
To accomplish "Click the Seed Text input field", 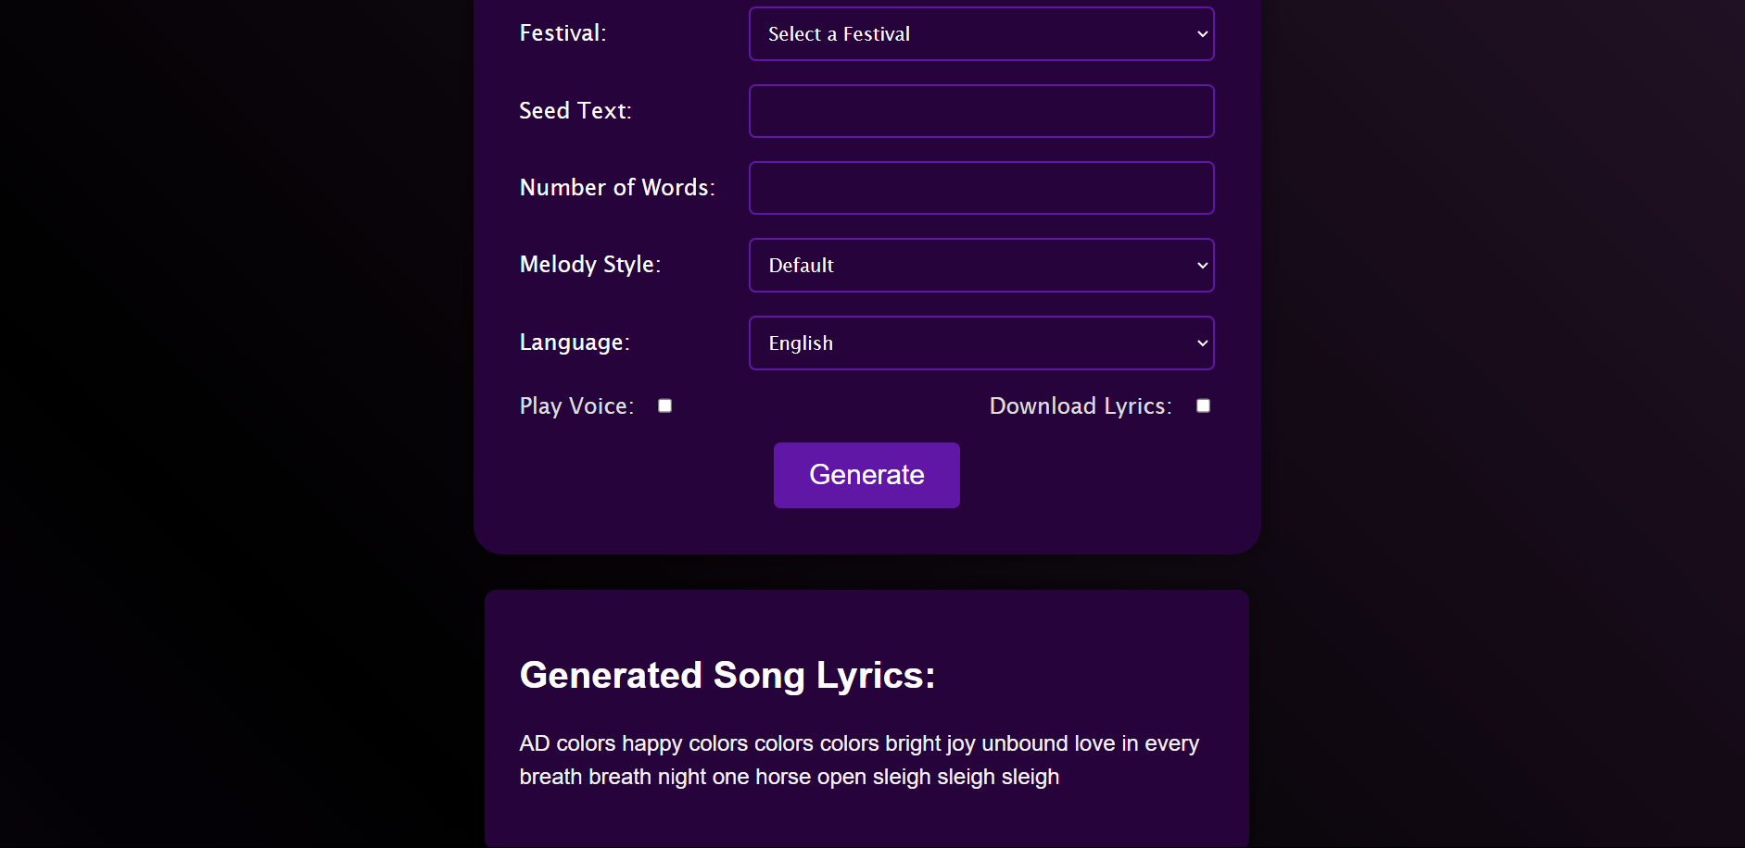I will (981, 111).
